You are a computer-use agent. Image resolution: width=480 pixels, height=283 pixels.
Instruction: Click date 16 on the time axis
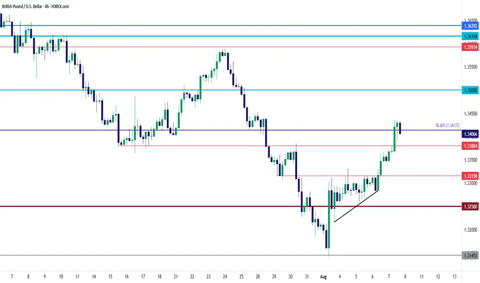[126, 277]
